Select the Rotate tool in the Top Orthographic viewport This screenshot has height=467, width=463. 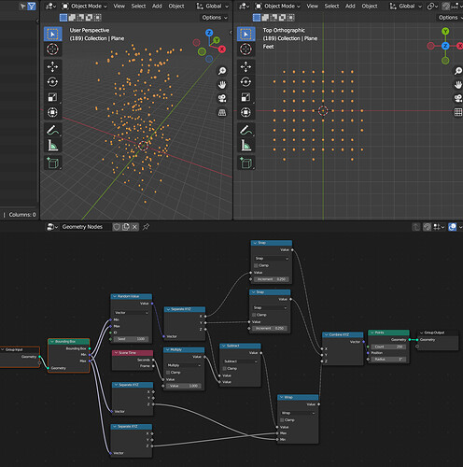coord(246,82)
